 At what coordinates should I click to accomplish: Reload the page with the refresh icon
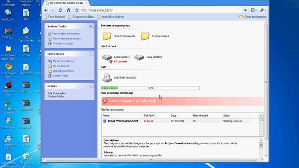(x=60, y=10)
